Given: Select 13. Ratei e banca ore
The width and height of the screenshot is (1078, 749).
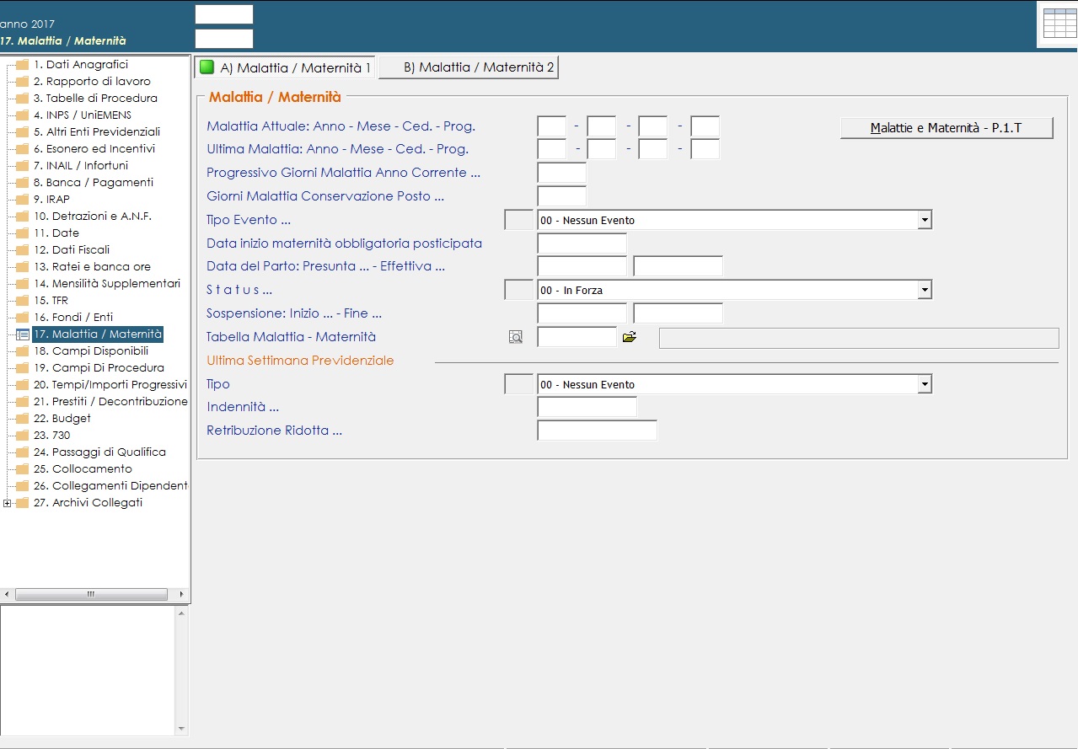Looking at the screenshot, I should click(x=93, y=267).
